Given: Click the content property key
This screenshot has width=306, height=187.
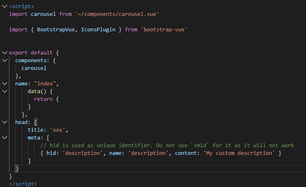Looking at the screenshot, I should pos(186,153).
